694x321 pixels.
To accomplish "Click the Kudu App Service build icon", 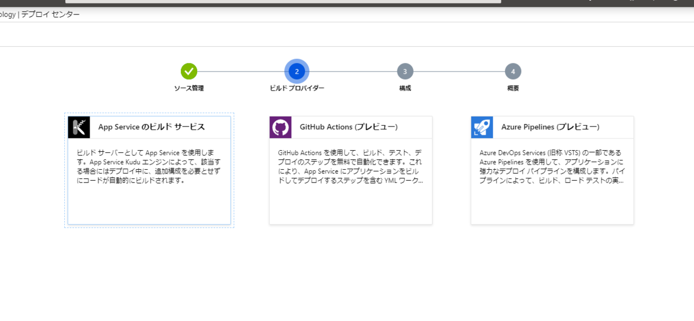I will click(79, 127).
